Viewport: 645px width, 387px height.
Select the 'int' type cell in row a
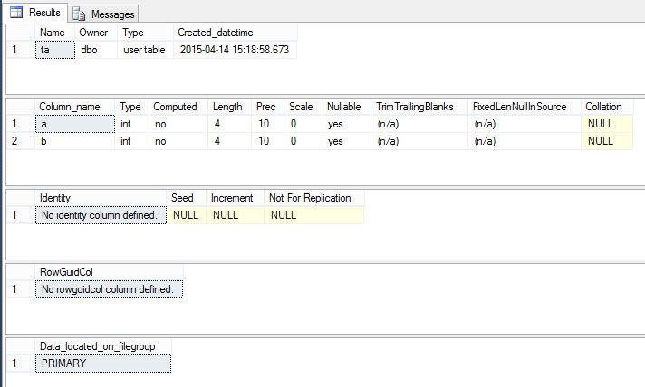pyautogui.click(x=131, y=124)
